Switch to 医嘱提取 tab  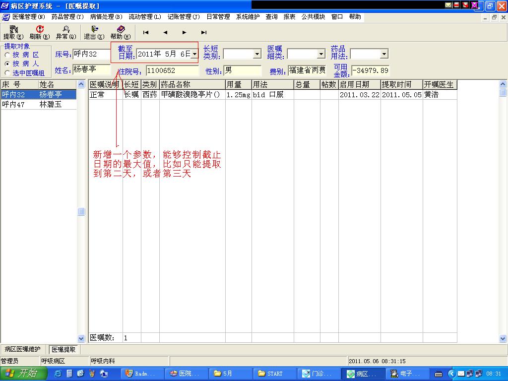pyautogui.click(x=63, y=350)
